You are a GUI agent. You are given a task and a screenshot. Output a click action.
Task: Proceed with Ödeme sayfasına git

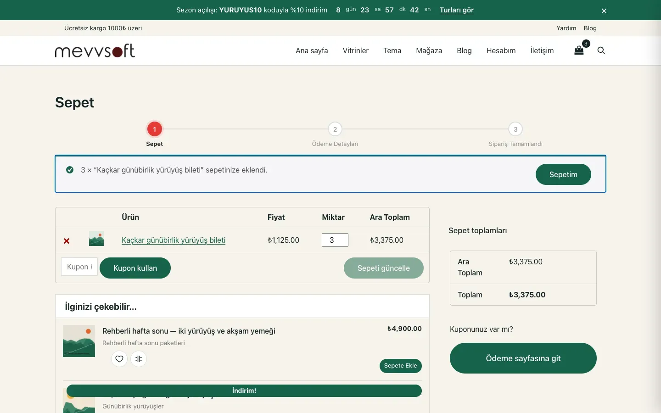pos(523,358)
